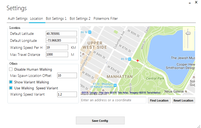
Task: Select the Walking Speed Variant value field
Action: click(67, 95)
